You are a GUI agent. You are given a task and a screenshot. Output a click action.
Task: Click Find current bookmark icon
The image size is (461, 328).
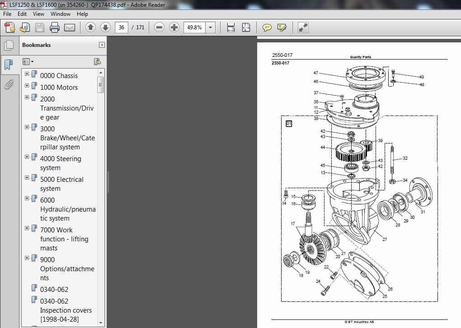click(x=97, y=62)
